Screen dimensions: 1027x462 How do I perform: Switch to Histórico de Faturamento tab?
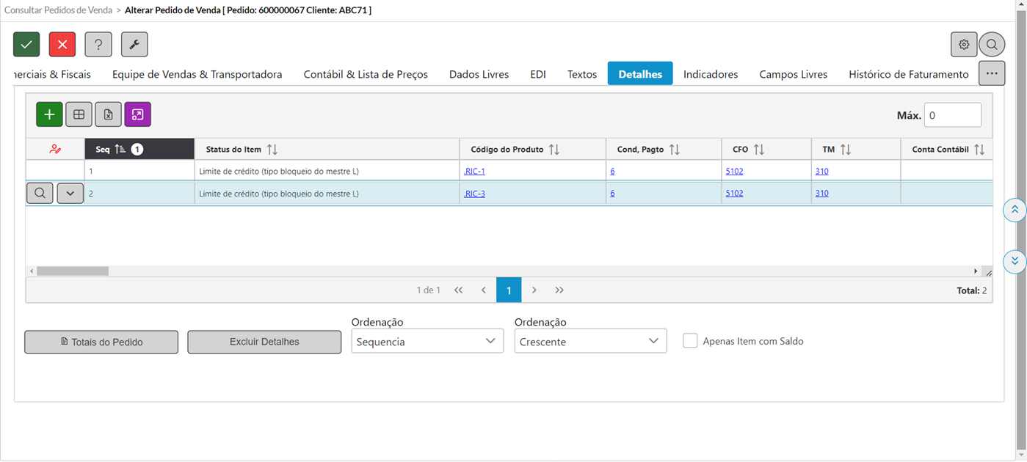pos(909,74)
